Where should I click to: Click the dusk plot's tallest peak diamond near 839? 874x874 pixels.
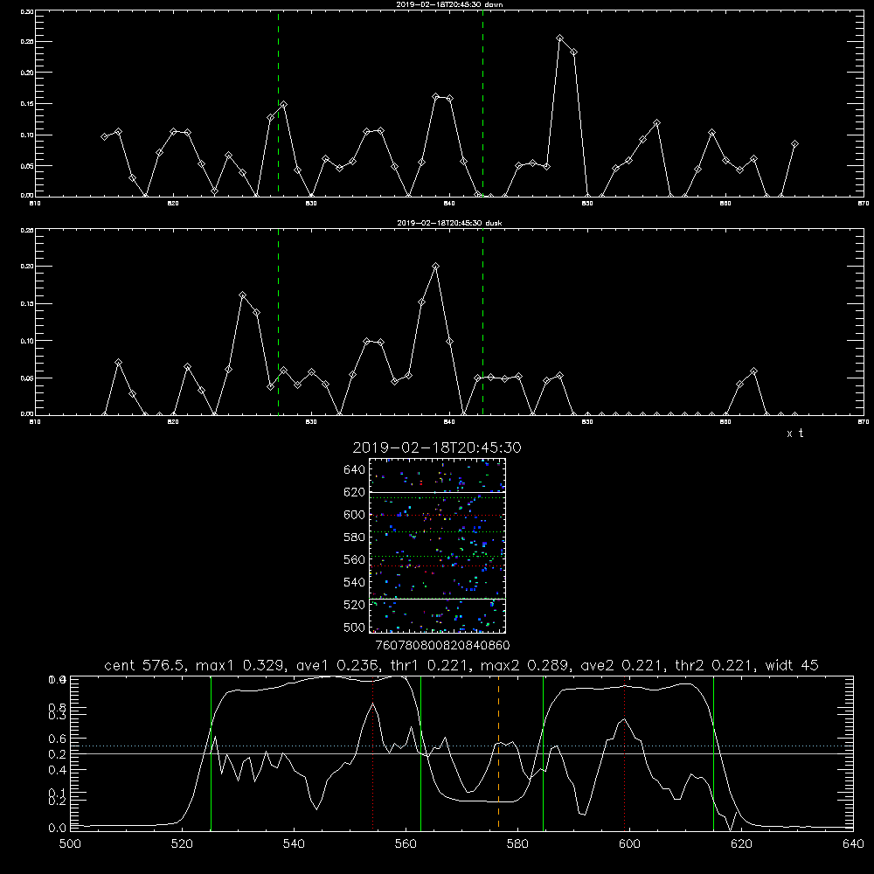tap(435, 266)
